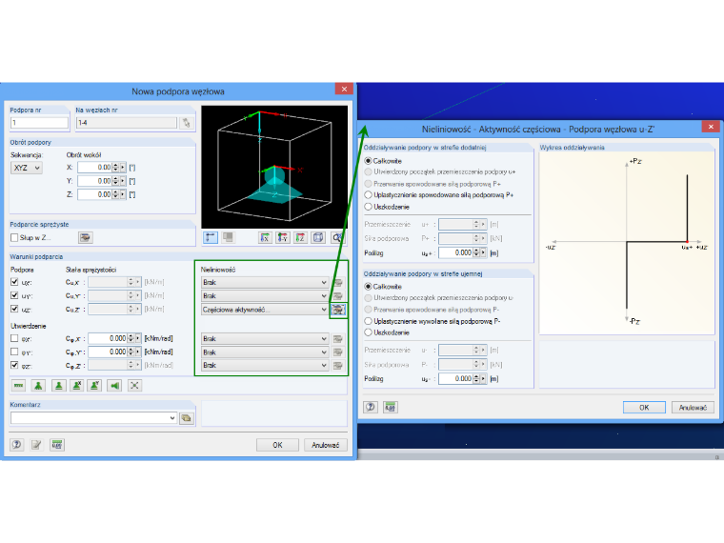Open the Częściowa aktywność dropdown
Screen dimensions: 724x543
tap(265, 310)
